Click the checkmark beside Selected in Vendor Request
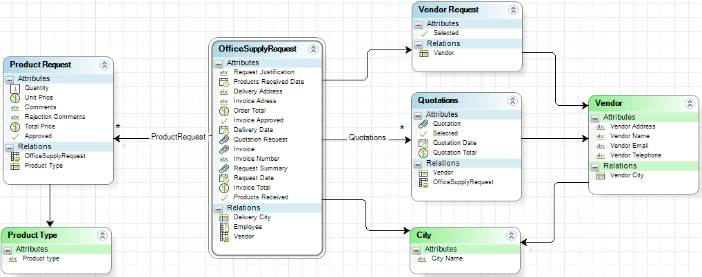 423,33
